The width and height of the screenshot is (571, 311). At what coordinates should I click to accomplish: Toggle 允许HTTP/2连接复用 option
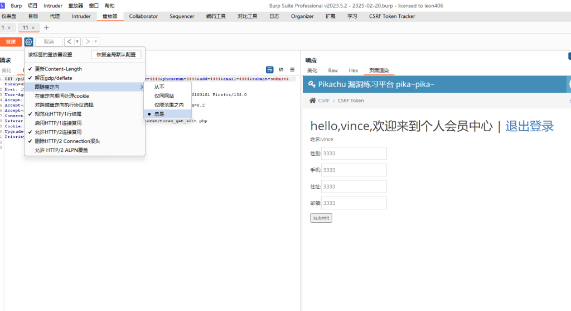click(x=85, y=132)
